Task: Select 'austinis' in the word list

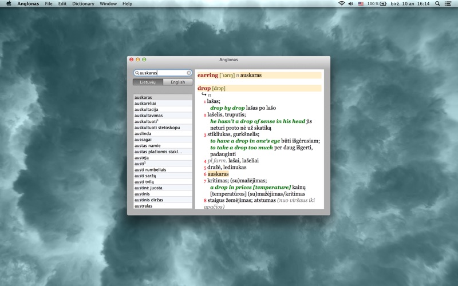Action: click(x=163, y=194)
